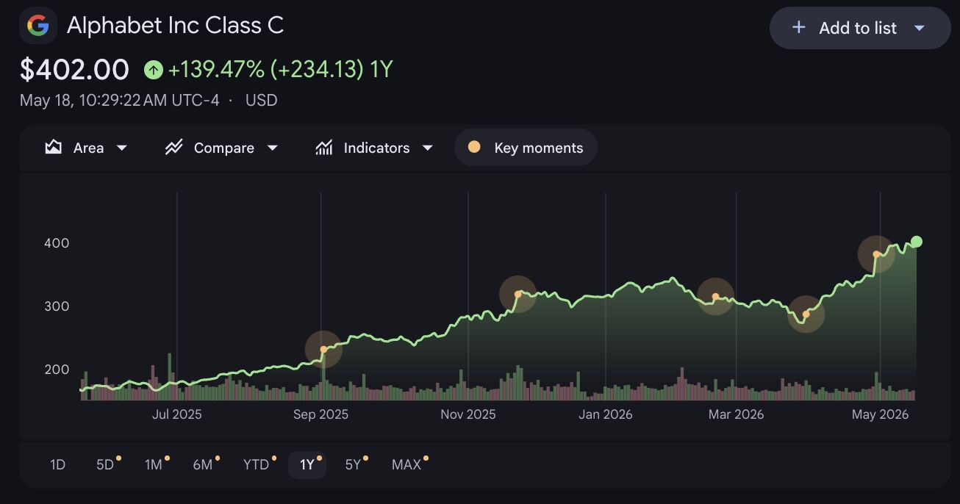Click the Google logo icon beside Alphabet

pos(37,26)
